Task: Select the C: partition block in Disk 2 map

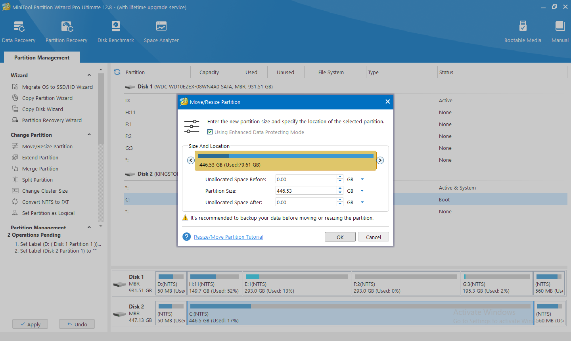Action: 360,313
